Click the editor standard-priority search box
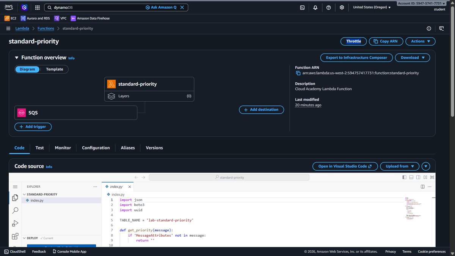Screen dimensions: 455x256 click(229, 177)
